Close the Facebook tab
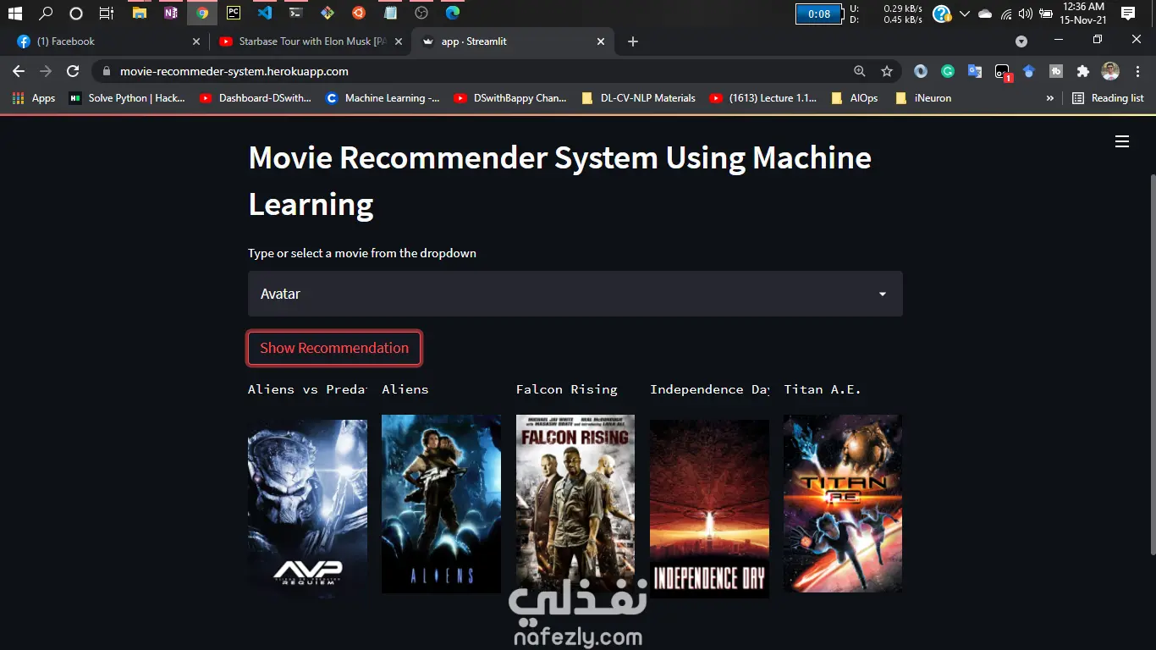Screen dimensions: 1156x650 [x=196, y=41]
